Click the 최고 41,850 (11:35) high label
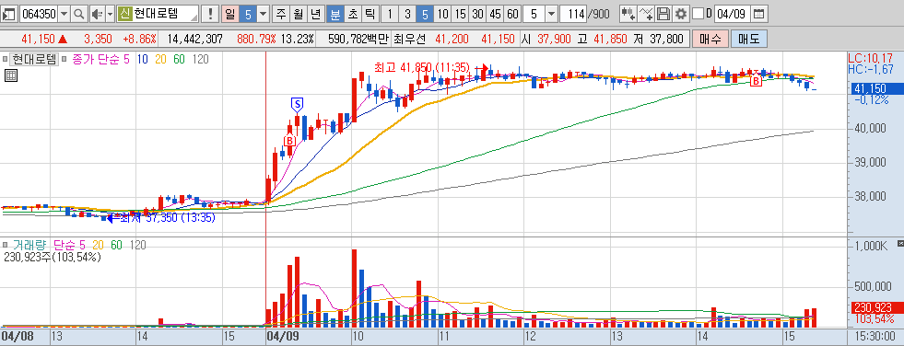This screenshot has height=346, width=904. click(x=421, y=67)
